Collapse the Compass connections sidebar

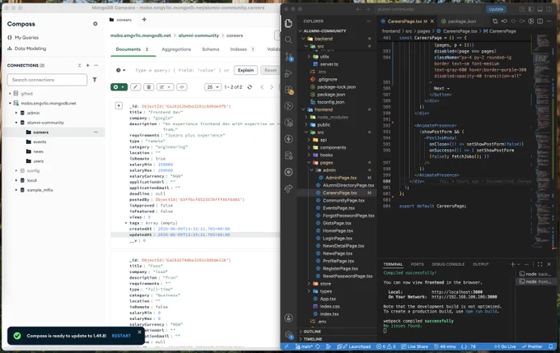coord(80,65)
